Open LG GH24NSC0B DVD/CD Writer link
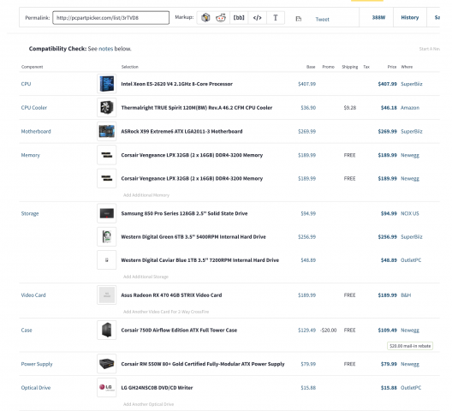The width and height of the screenshot is (452, 411). coord(157,388)
